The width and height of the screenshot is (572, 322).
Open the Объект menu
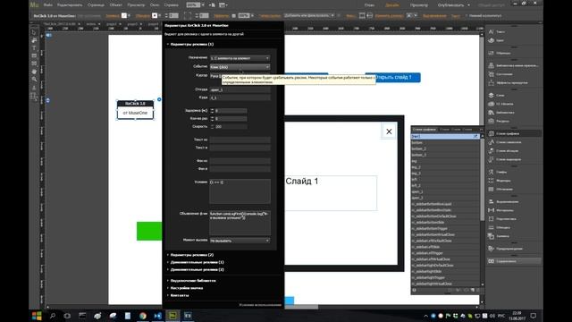(116, 5)
